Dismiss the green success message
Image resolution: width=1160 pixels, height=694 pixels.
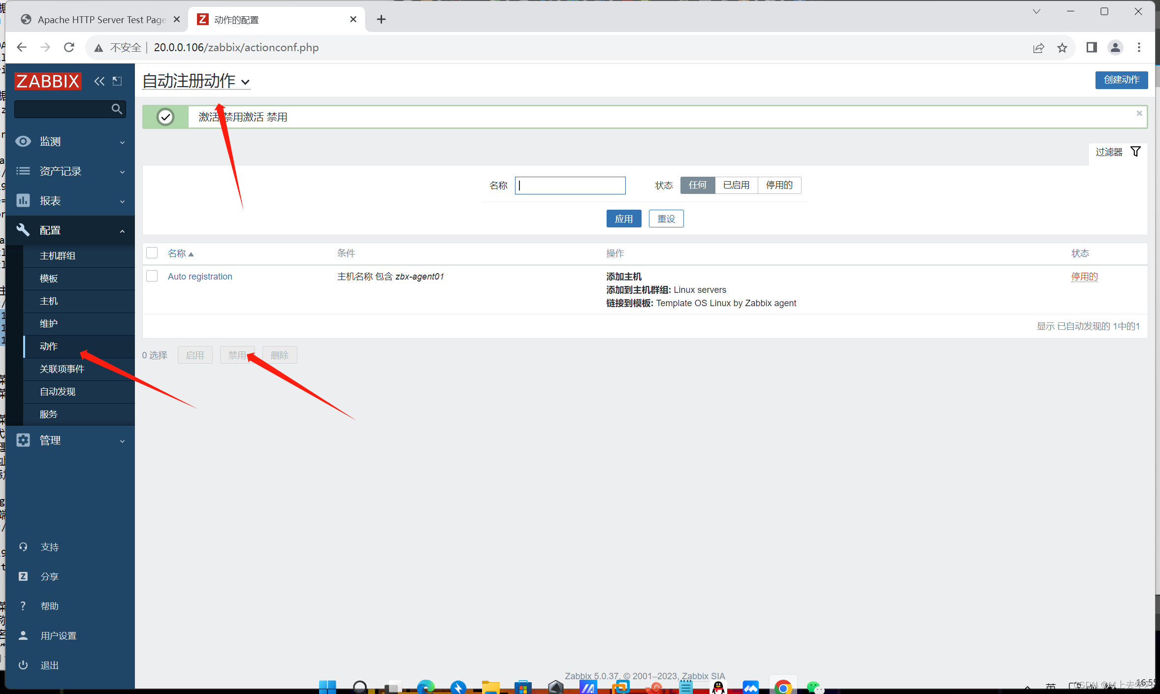tap(1139, 113)
